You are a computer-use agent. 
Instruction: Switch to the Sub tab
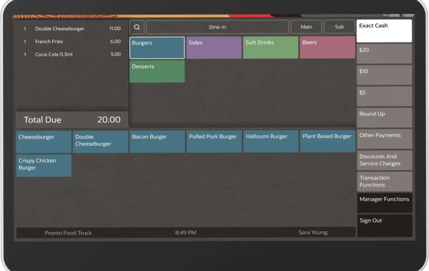point(339,27)
